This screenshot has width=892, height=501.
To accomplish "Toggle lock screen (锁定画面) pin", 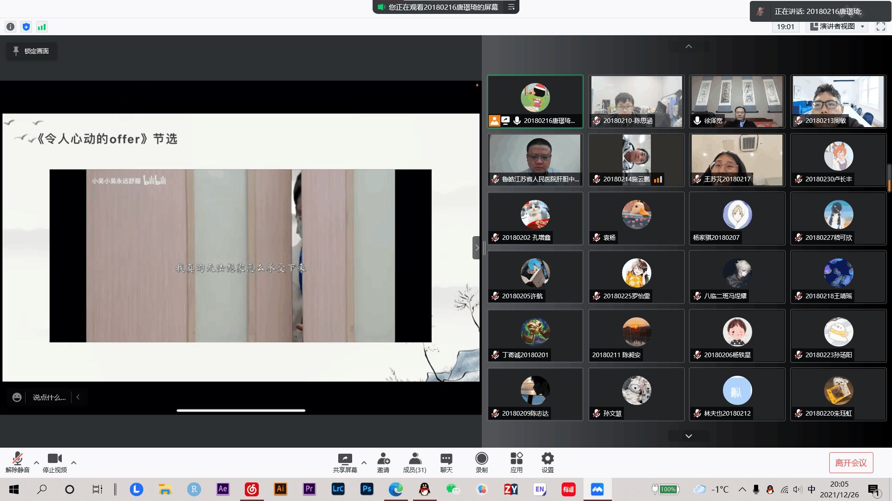I will tap(31, 51).
